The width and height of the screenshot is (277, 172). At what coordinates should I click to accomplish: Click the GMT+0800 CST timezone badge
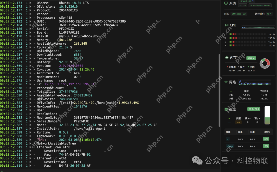pos(239,14)
